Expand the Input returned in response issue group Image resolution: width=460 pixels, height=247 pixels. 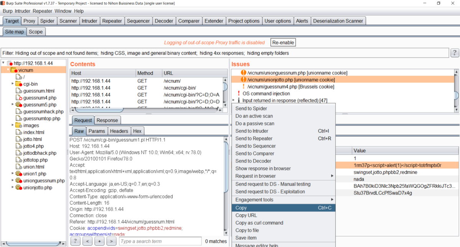tap(234, 100)
